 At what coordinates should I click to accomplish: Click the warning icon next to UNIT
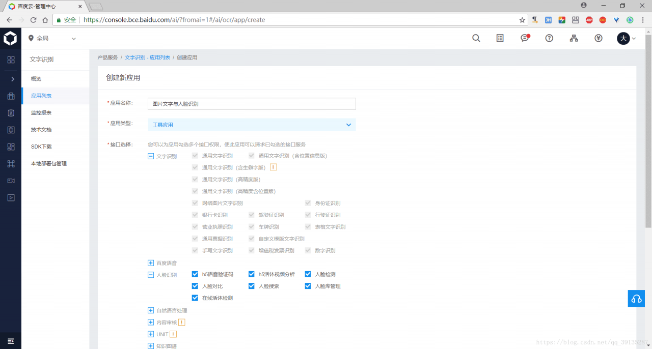[173, 334]
